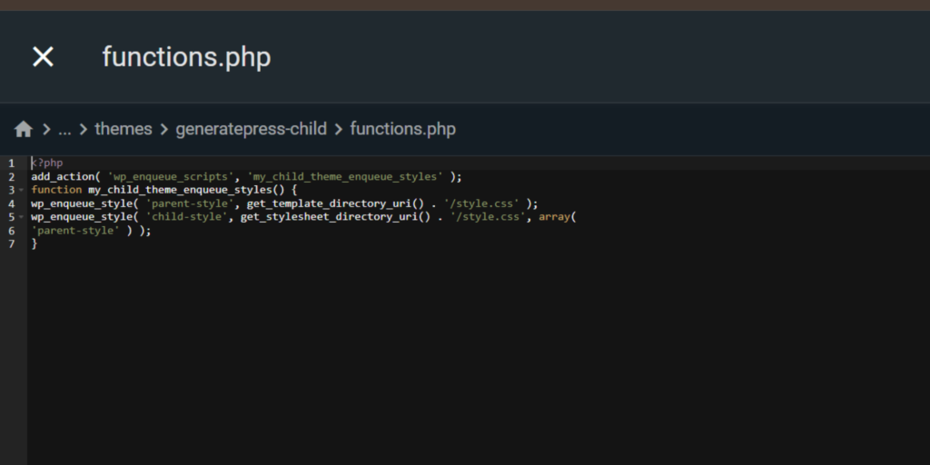Open generatepress-child folder breadcrumb
Screen dimensions: 930x465
point(251,129)
